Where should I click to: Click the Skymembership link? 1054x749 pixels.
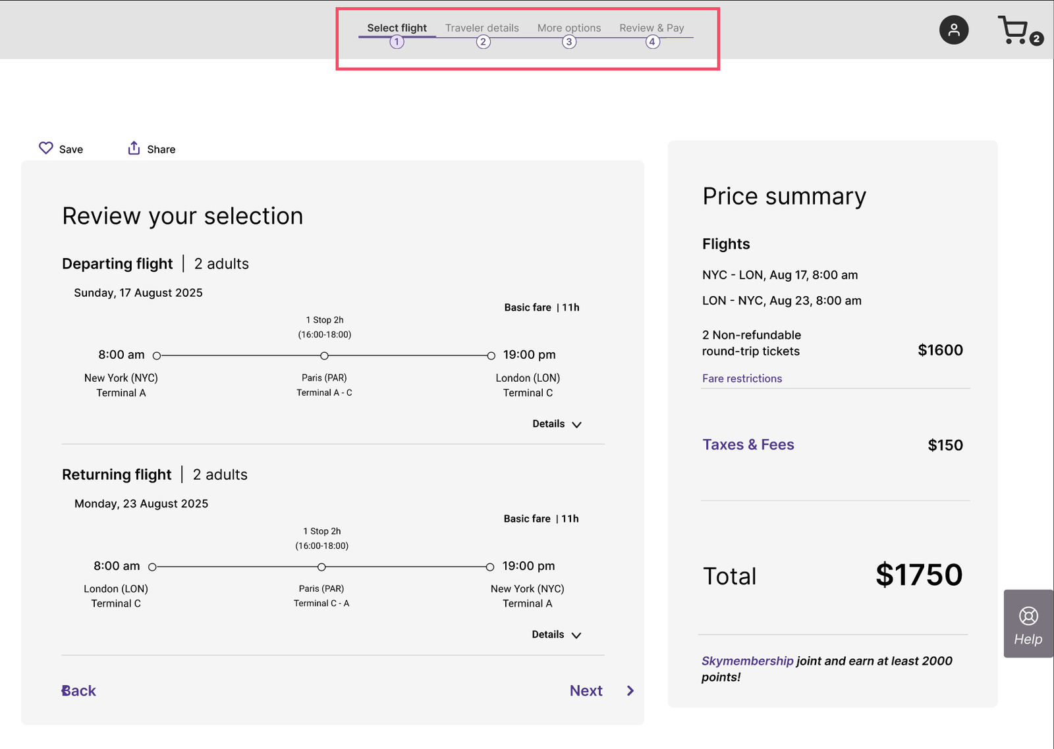747,661
